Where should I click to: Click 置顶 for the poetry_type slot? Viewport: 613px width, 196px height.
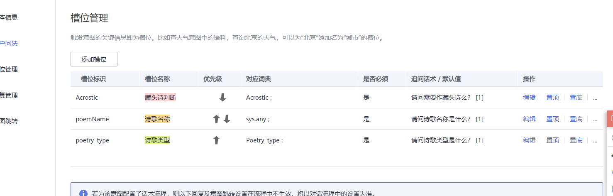pos(552,140)
